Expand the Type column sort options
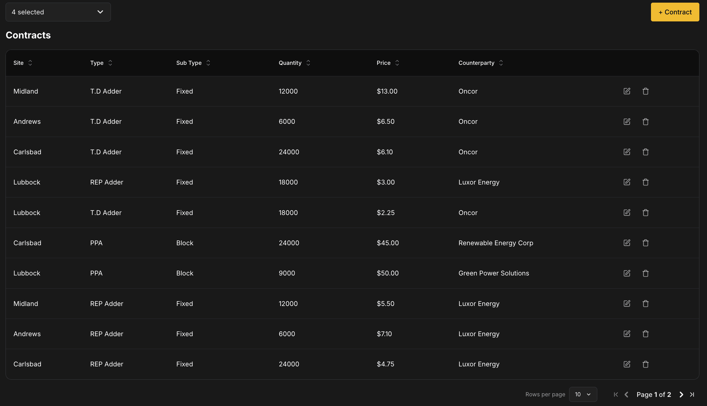This screenshot has height=406, width=707. tap(110, 63)
